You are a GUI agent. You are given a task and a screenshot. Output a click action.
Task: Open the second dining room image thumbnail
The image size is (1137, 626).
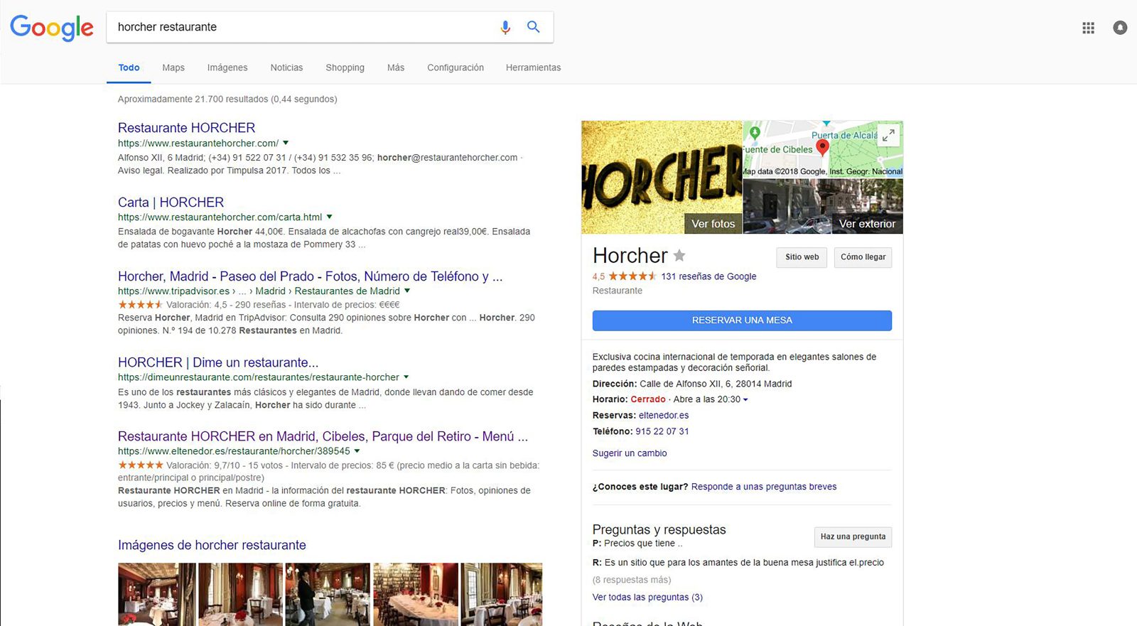pos(240,594)
